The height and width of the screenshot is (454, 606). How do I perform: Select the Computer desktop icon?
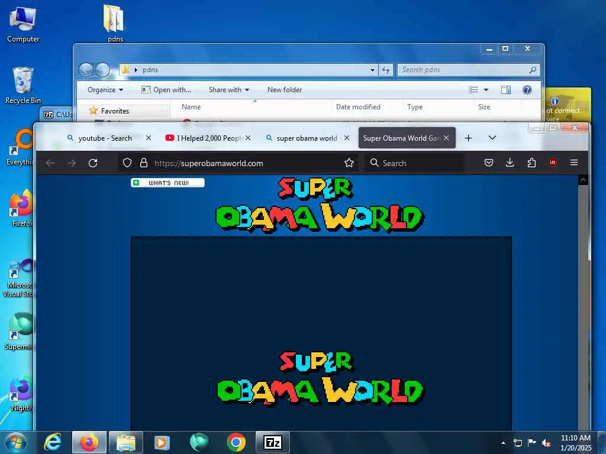pyautogui.click(x=23, y=24)
